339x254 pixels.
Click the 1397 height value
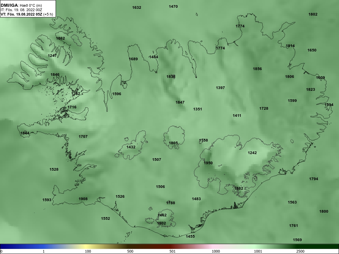click(220, 88)
